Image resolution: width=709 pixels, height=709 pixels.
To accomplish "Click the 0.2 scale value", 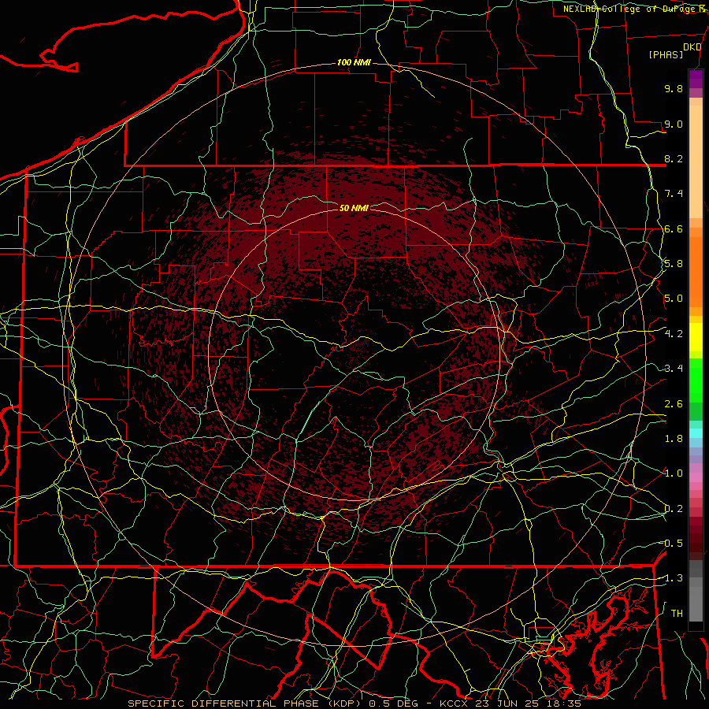I will 674,509.
